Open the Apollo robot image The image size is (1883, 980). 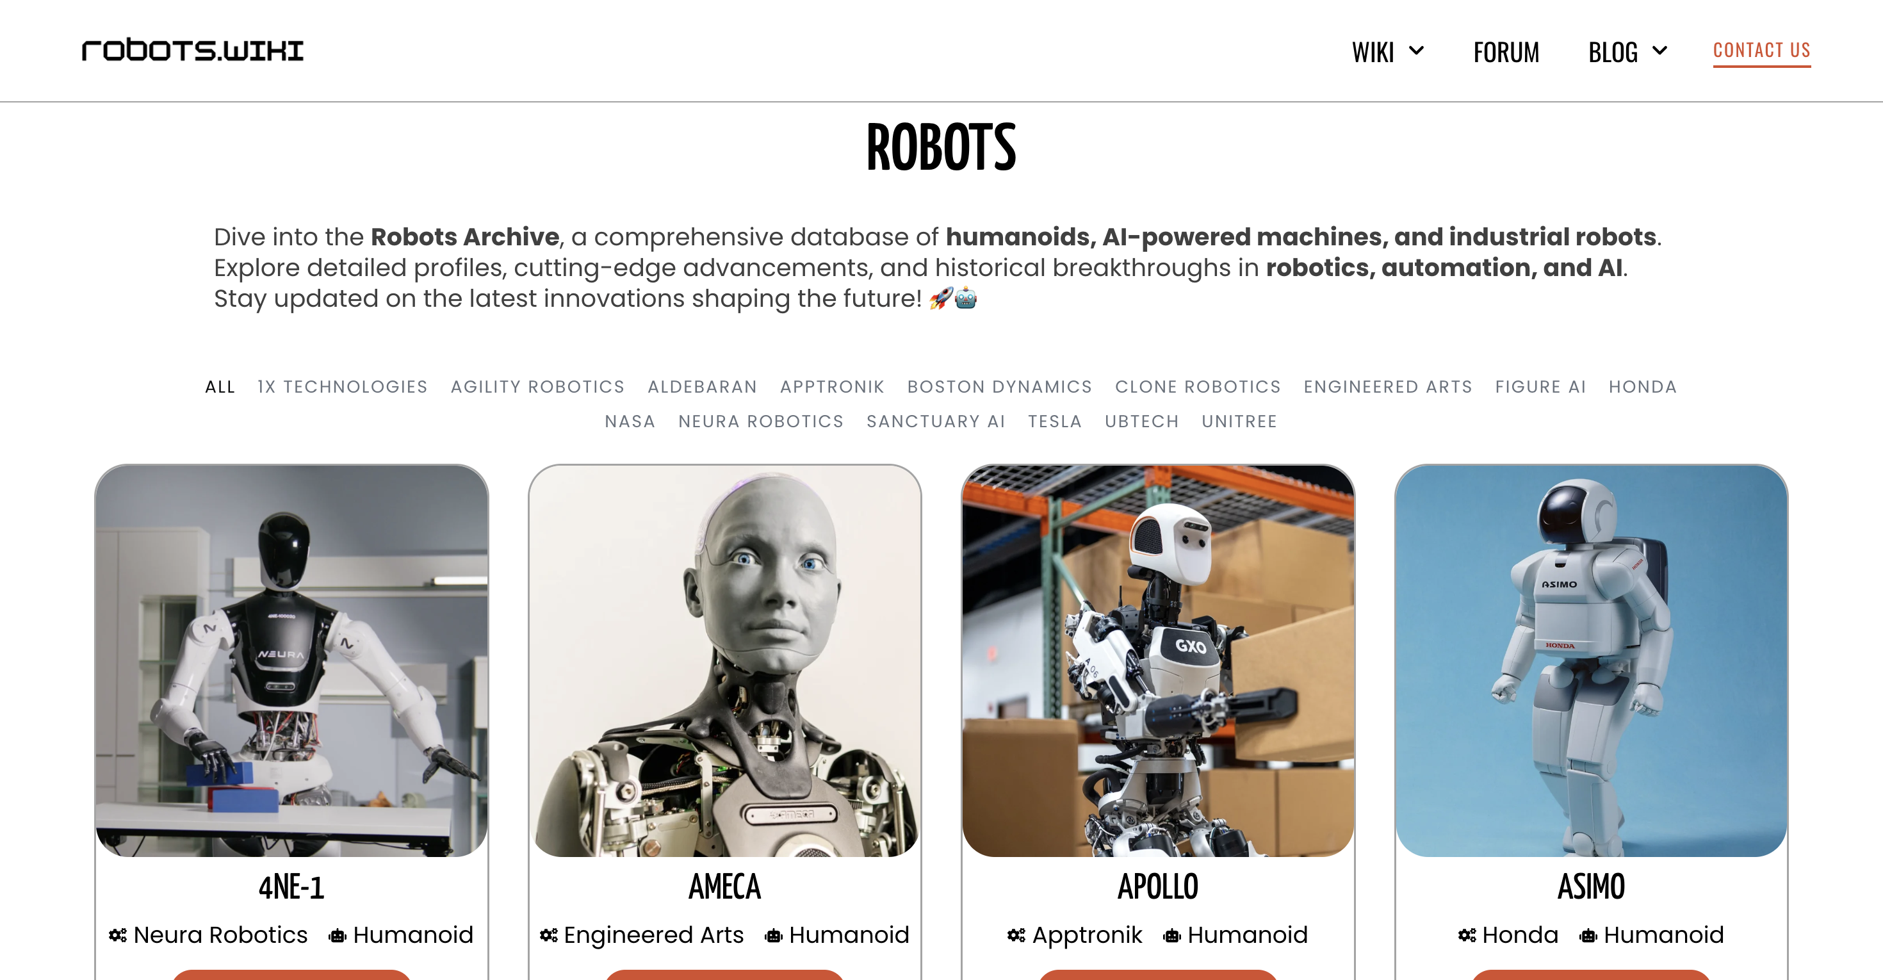[1158, 660]
